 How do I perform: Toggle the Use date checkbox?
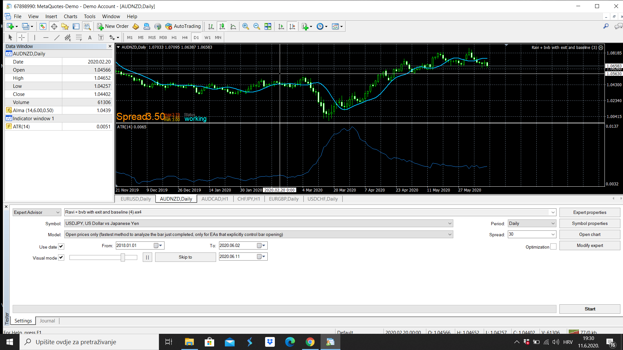[x=61, y=247]
